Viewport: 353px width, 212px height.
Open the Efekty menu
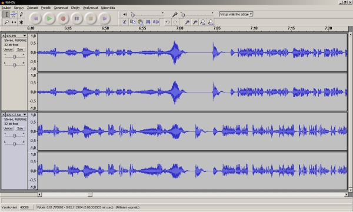[75, 8]
